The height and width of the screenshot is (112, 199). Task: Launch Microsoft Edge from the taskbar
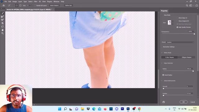point(94,109)
